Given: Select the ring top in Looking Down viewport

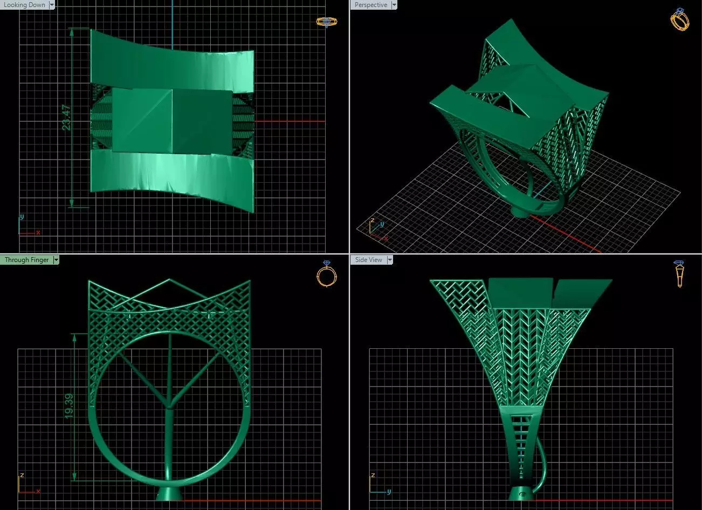Looking at the screenshot, I should coord(172,120).
